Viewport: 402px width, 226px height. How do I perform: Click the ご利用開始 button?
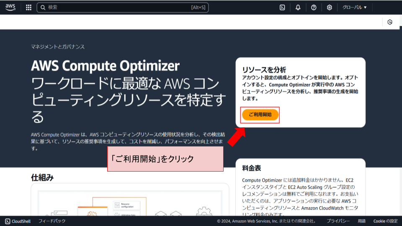pyautogui.click(x=260, y=115)
